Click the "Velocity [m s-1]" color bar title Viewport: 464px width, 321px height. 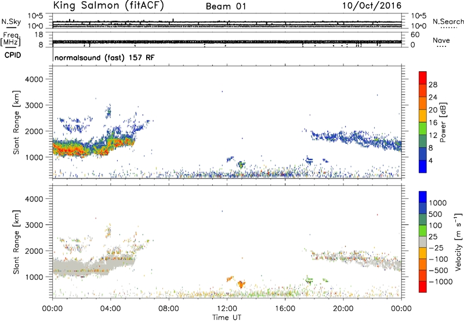coord(458,242)
